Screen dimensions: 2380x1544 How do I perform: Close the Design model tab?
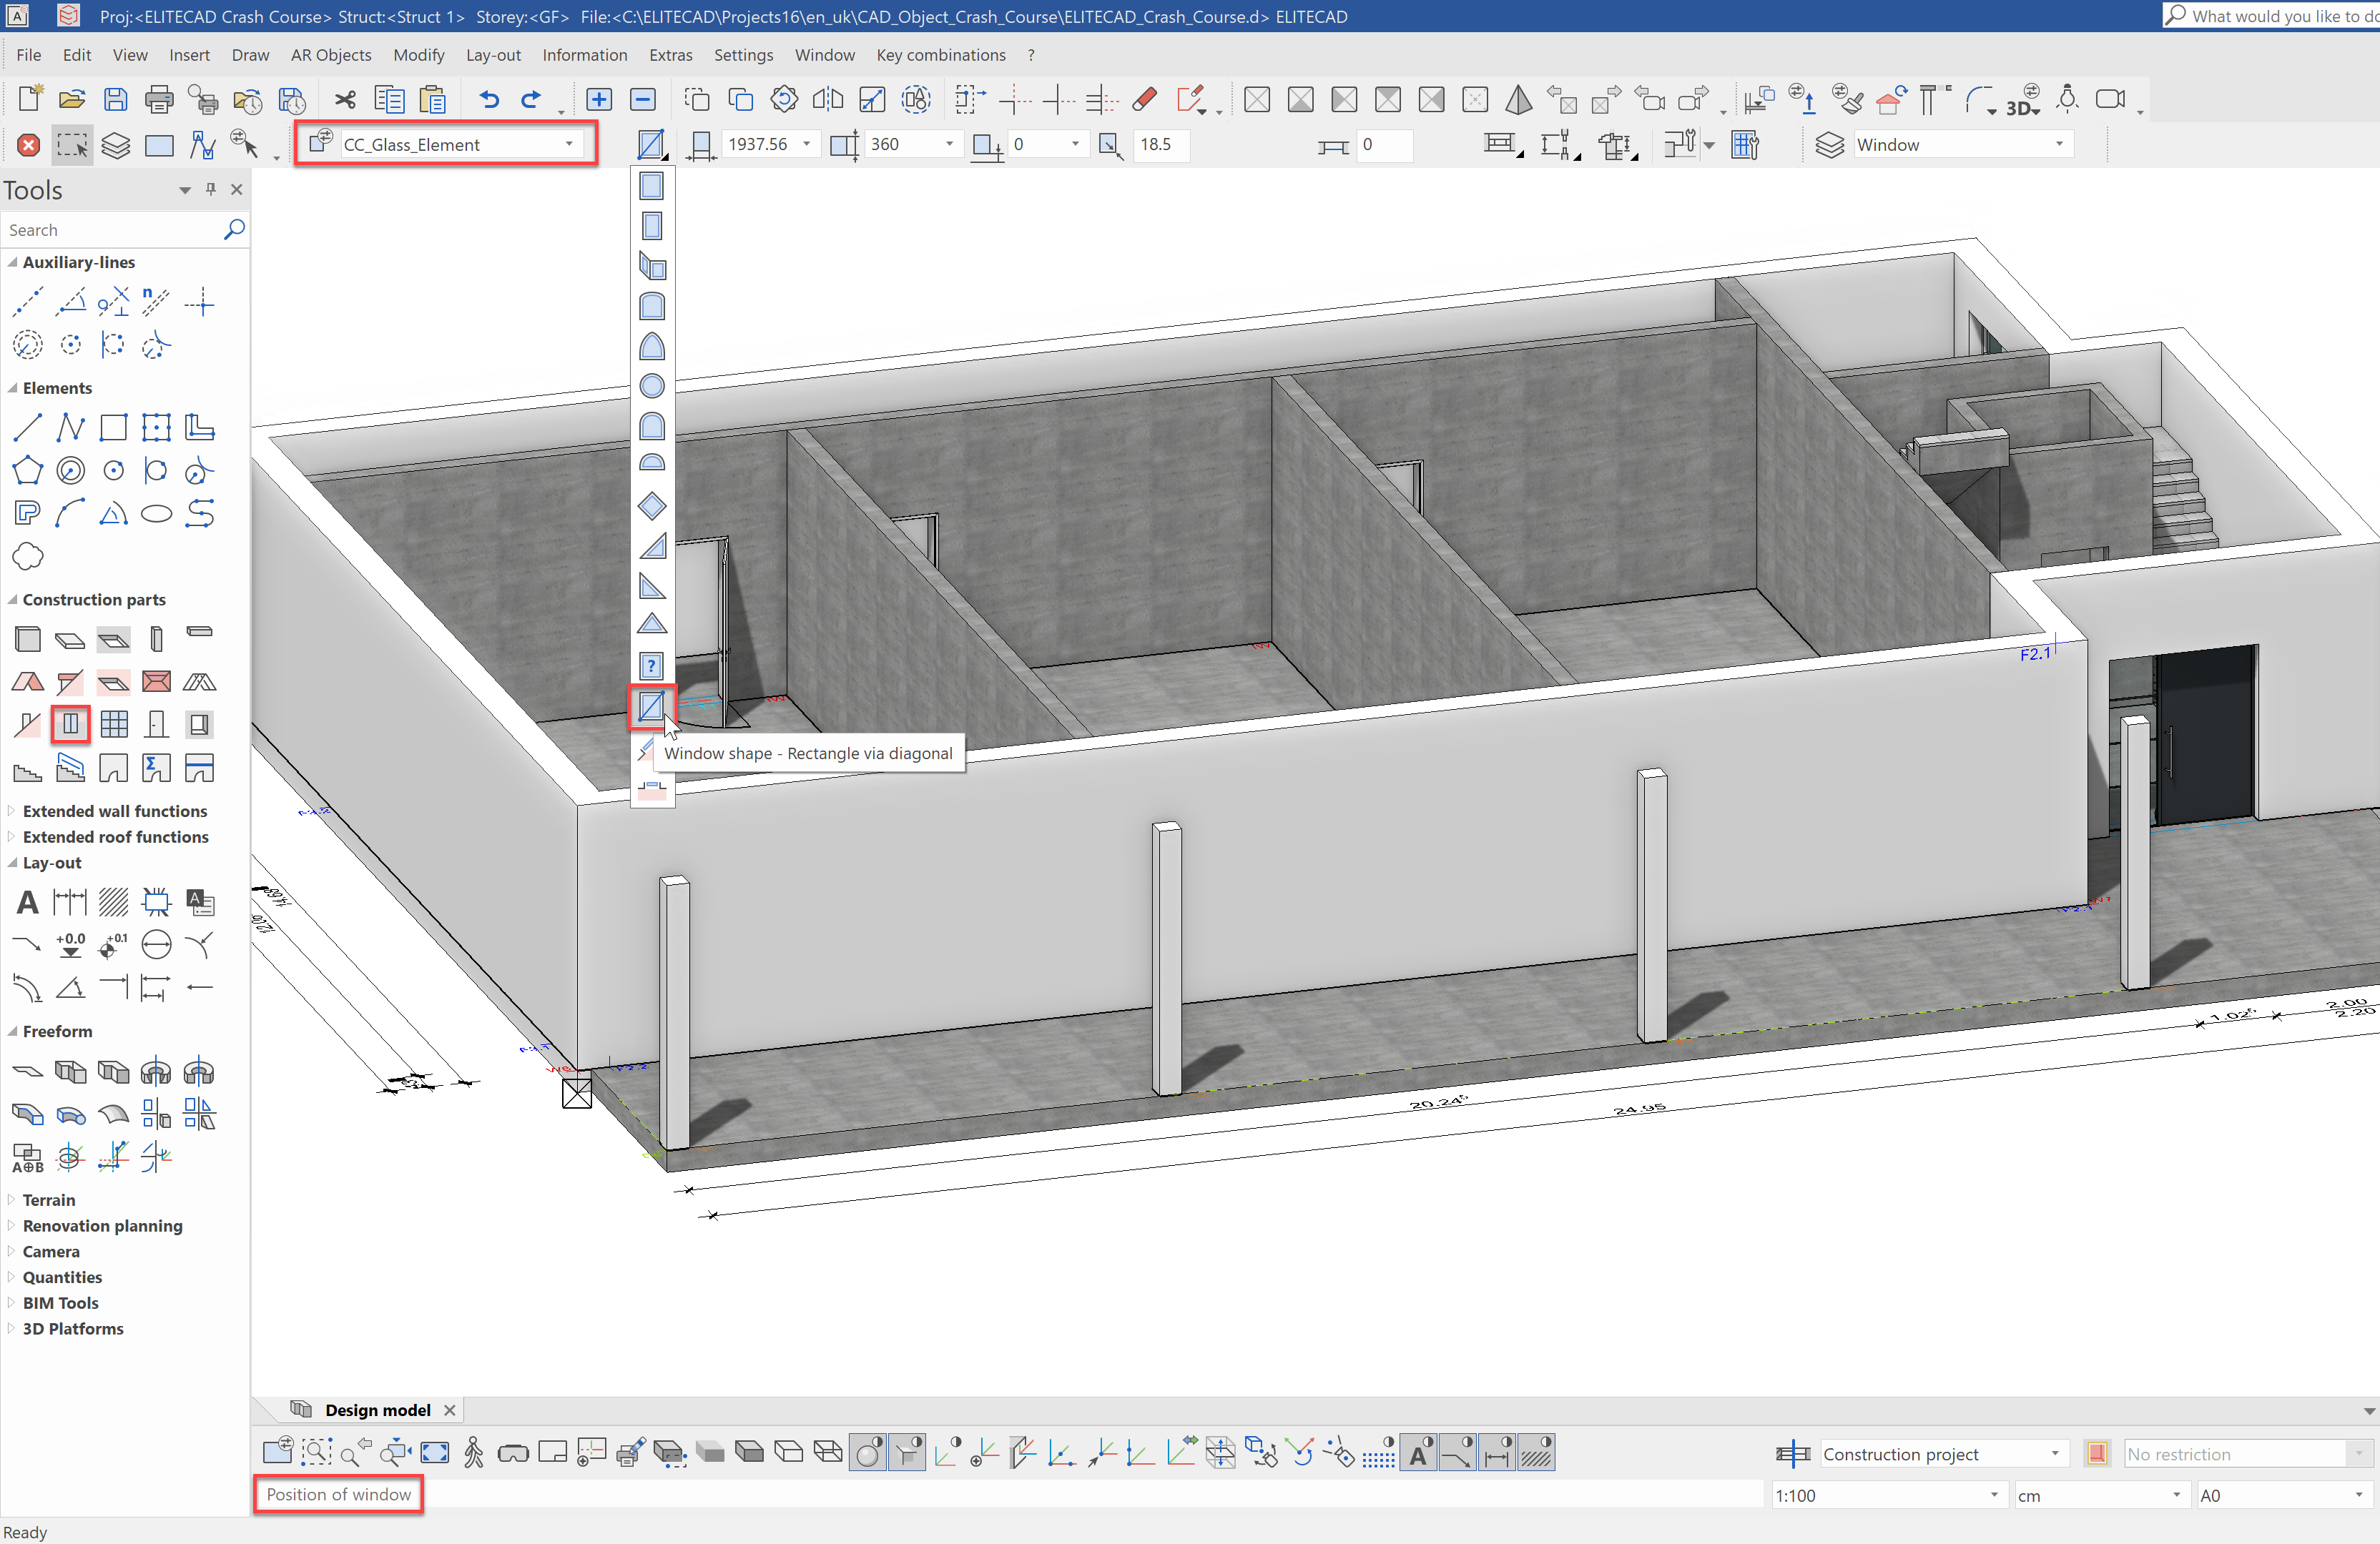point(450,1410)
